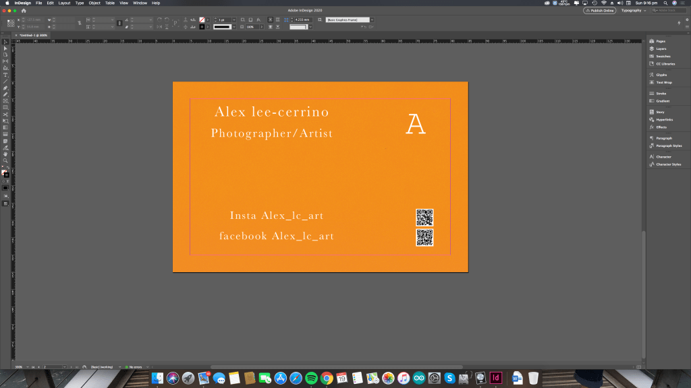Click the Publish Online button
Viewport: 691px width, 388px height.
click(599, 11)
